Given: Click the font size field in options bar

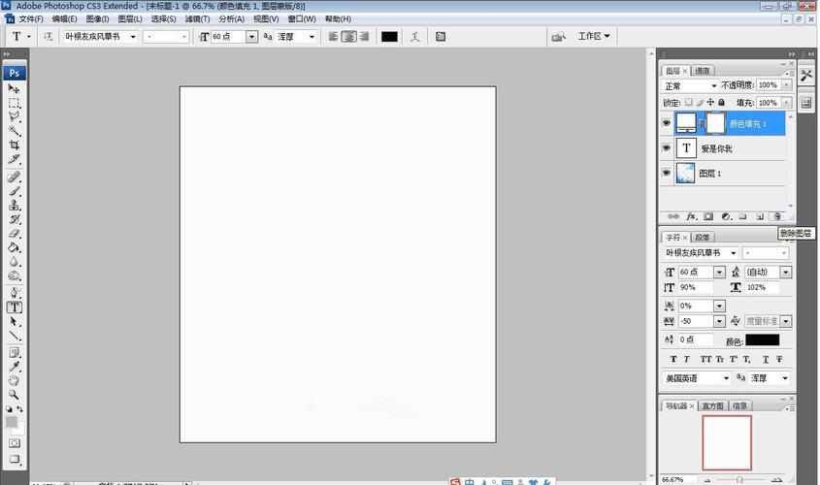Looking at the screenshot, I should click(228, 37).
